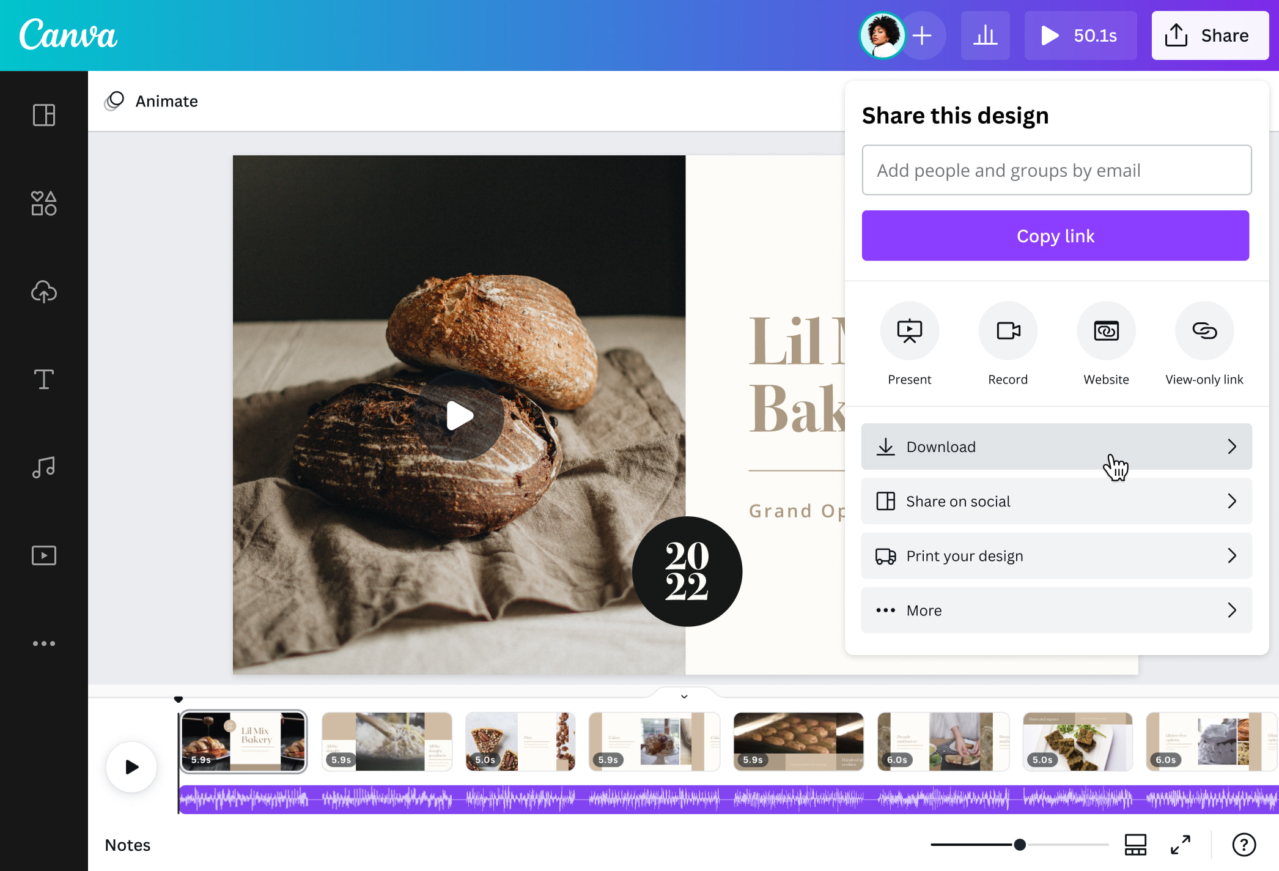Open the Notes view
Image resolution: width=1279 pixels, height=871 pixels.
tap(128, 845)
